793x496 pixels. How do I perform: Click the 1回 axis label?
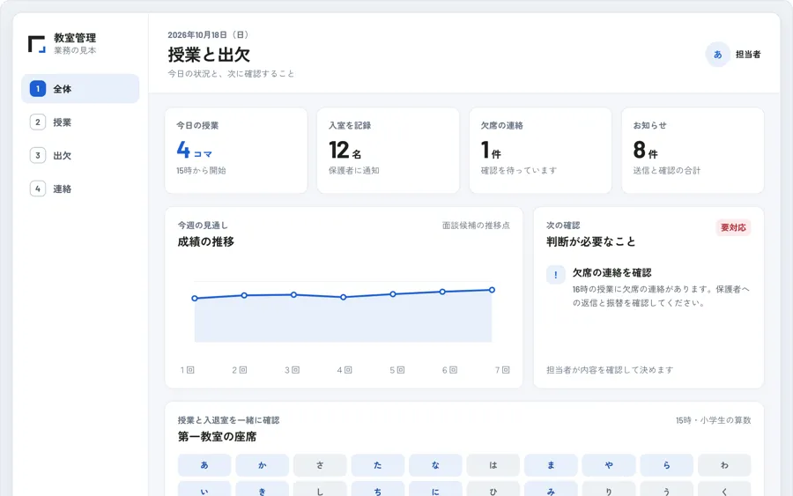[x=187, y=370]
